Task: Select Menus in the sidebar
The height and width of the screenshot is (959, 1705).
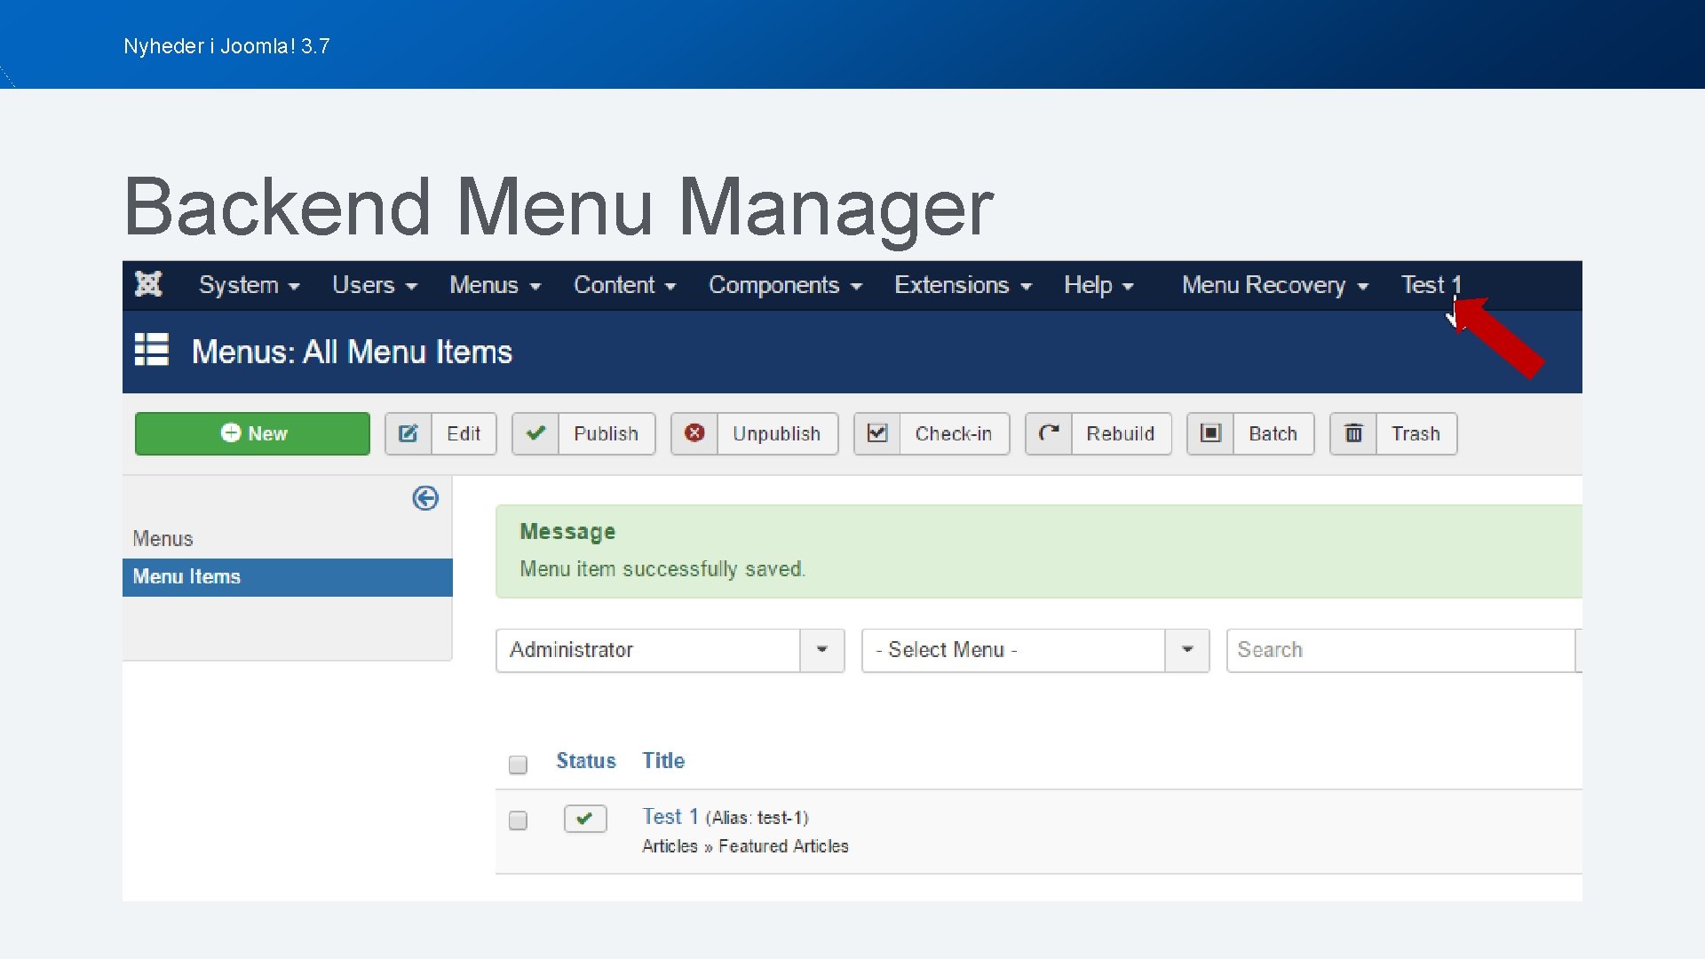Action: (163, 539)
